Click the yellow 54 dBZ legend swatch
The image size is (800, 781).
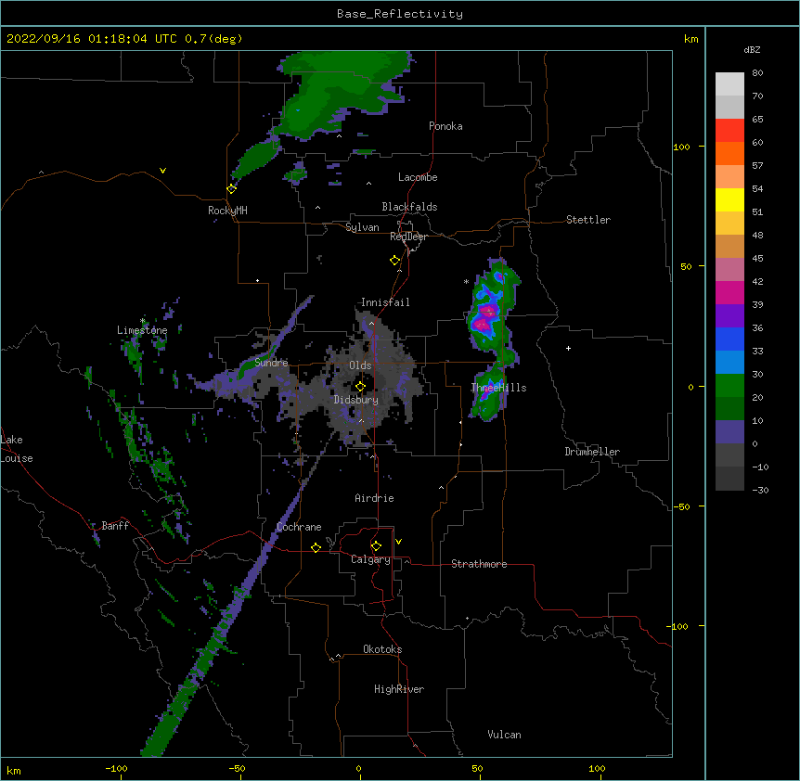click(x=729, y=199)
